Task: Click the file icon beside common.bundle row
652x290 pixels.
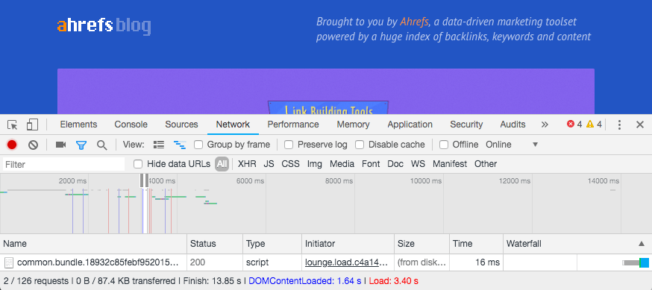Action: click(9, 262)
